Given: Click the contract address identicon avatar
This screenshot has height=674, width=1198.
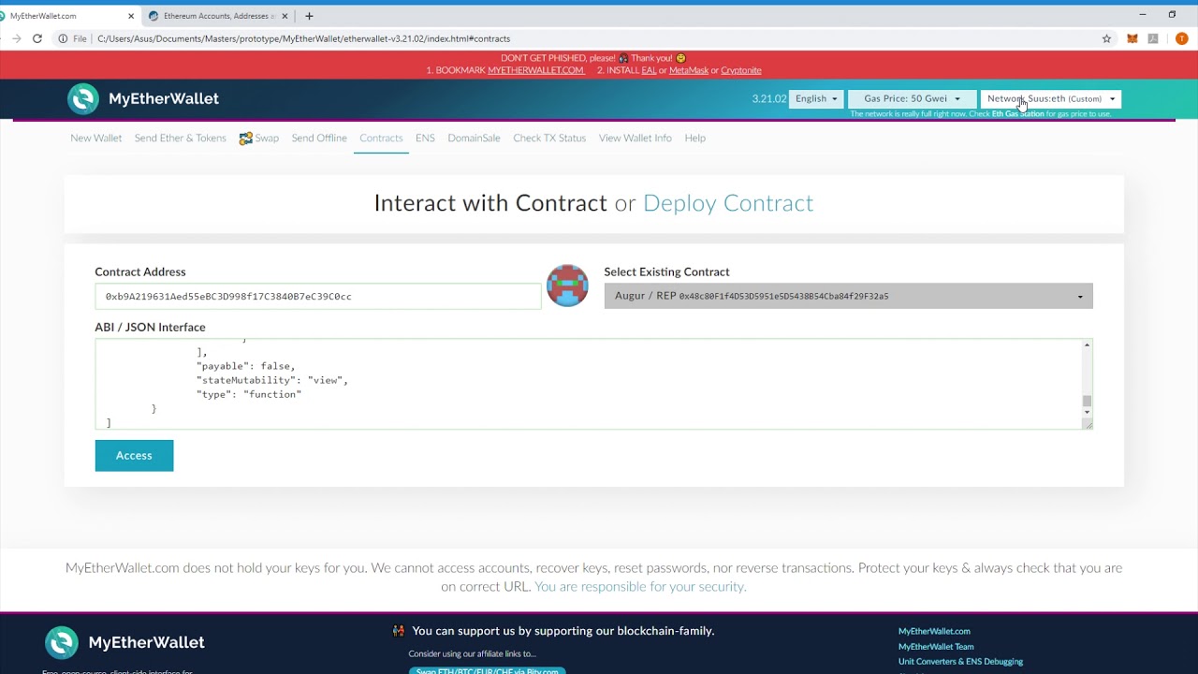Looking at the screenshot, I should click(x=567, y=286).
